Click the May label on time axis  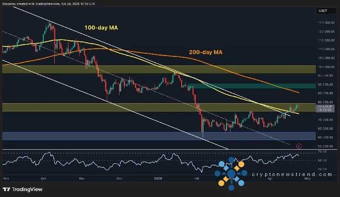307,179
